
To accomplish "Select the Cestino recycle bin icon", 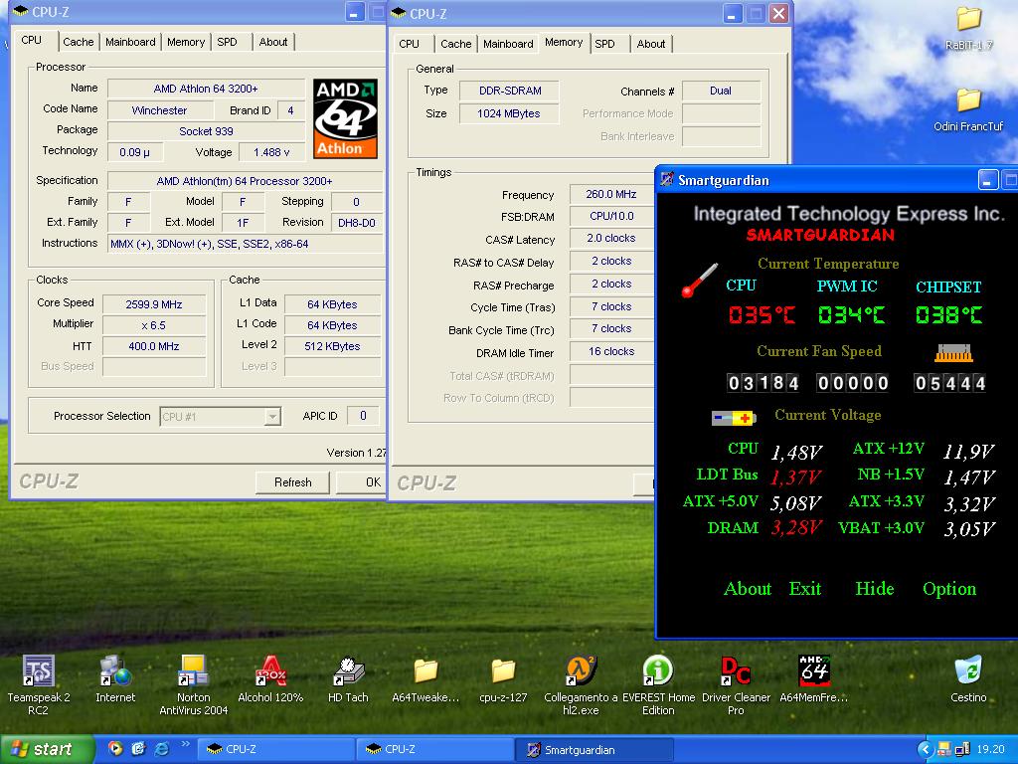I will [x=968, y=671].
